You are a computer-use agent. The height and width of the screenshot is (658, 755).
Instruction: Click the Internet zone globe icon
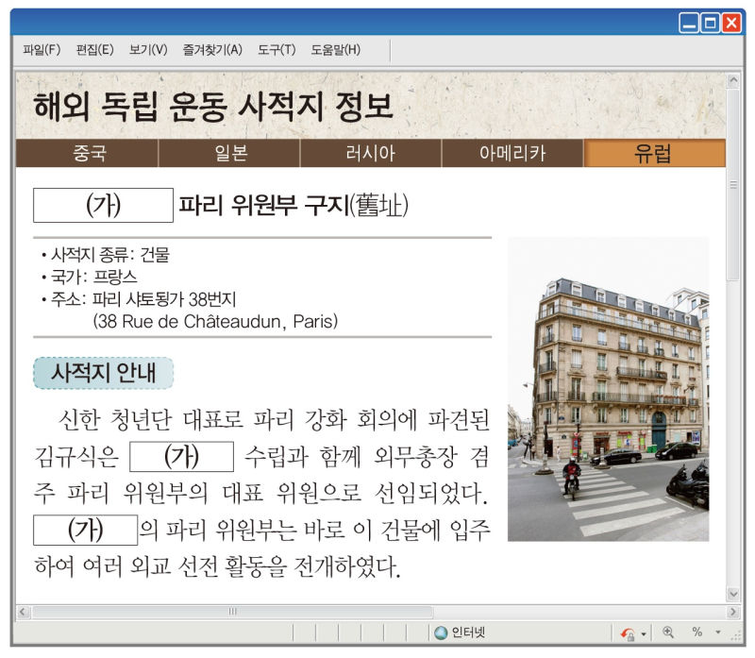click(x=441, y=633)
